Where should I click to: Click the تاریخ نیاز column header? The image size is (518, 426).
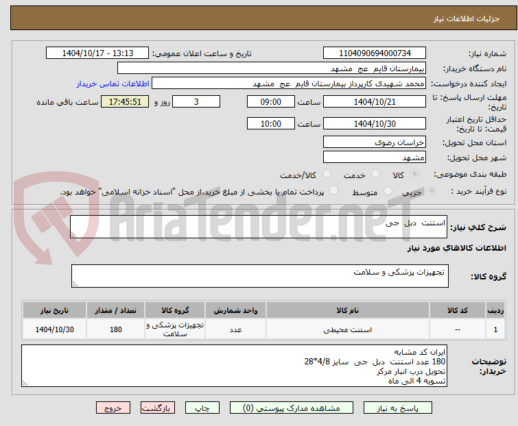pyautogui.click(x=54, y=310)
